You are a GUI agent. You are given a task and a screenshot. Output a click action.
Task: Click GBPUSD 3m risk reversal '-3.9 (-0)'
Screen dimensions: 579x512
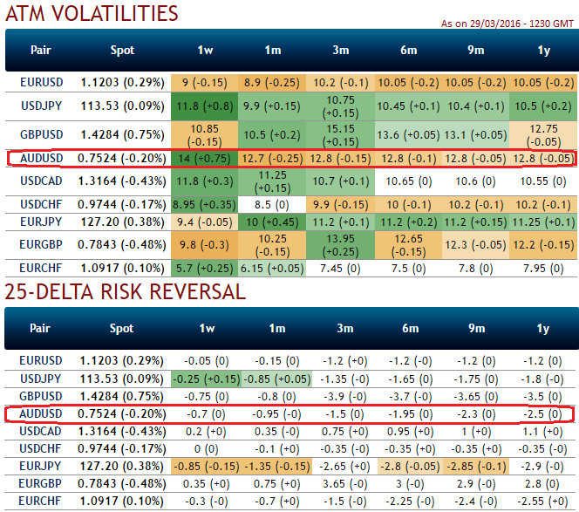click(345, 397)
